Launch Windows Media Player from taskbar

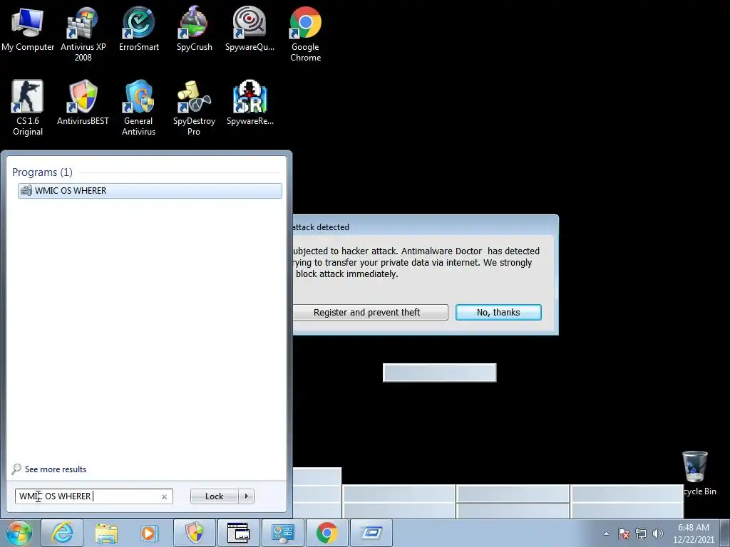(x=149, y=533)
